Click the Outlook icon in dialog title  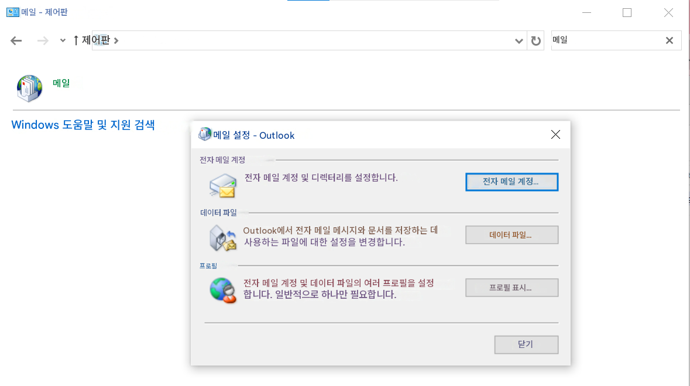click(x=205, y=134)
